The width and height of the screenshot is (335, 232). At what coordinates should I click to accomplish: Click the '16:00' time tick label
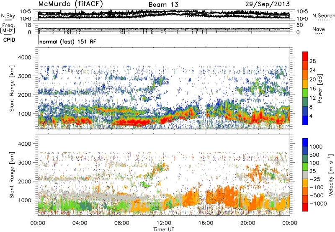[x=206, y=223]
